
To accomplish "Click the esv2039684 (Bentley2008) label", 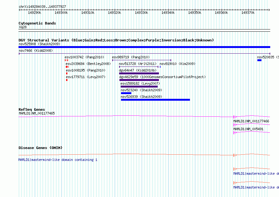I will [88, 64].
